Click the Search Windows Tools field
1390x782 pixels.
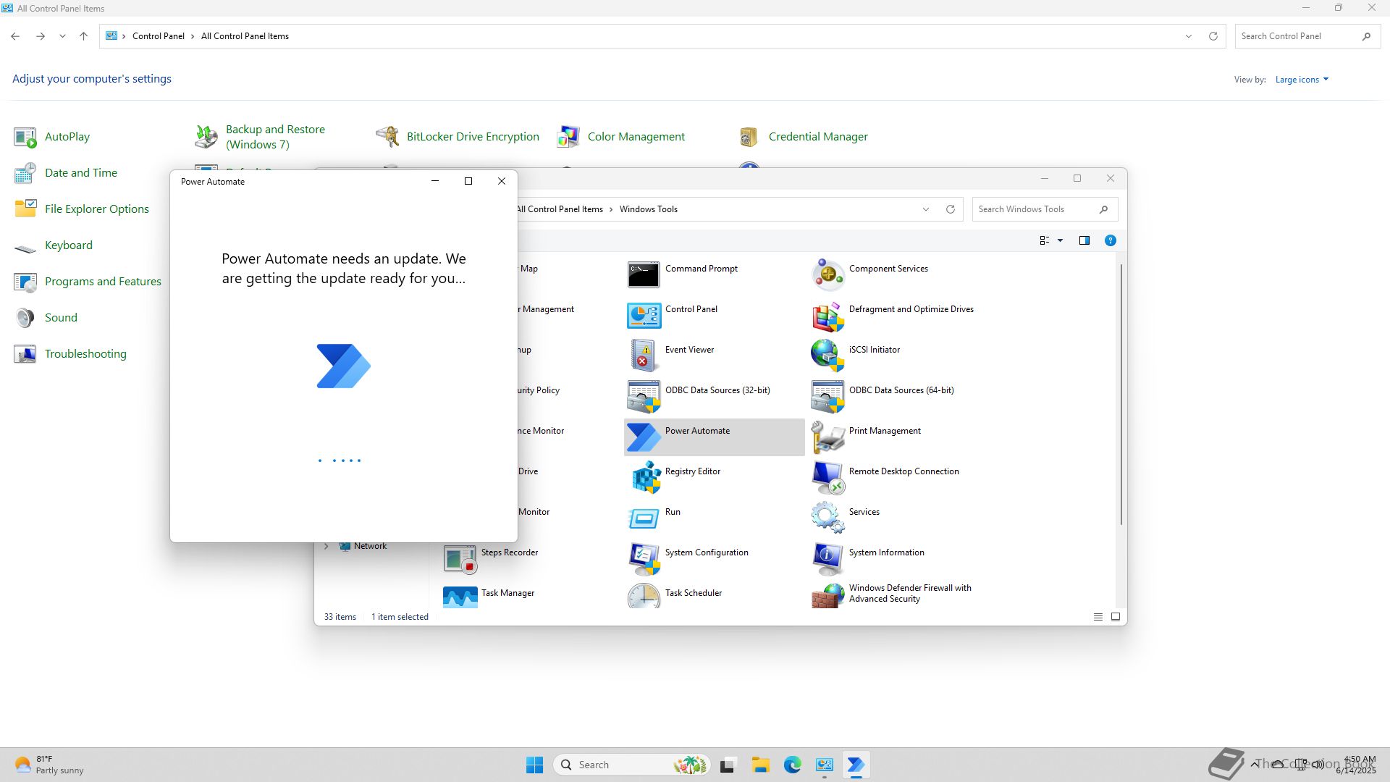coord(1035,209)
